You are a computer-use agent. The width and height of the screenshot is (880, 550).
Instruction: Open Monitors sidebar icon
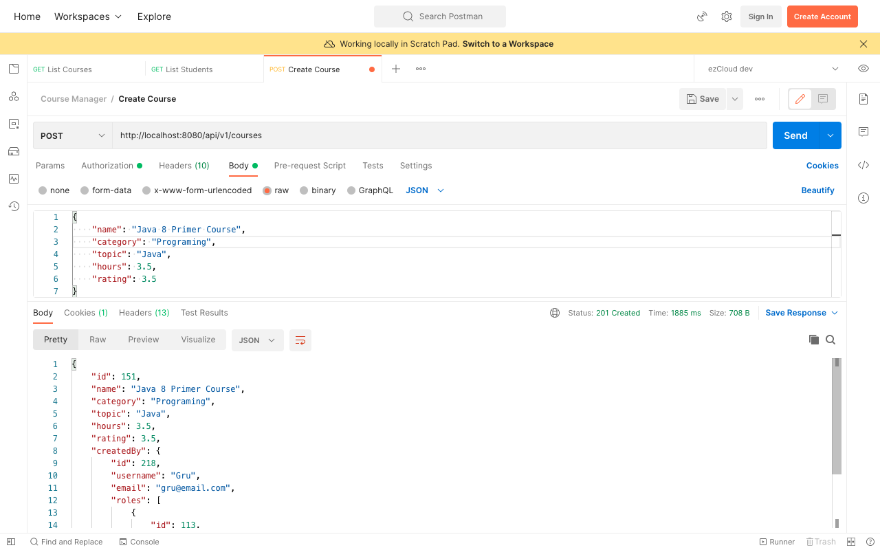[x=14, y=179]
